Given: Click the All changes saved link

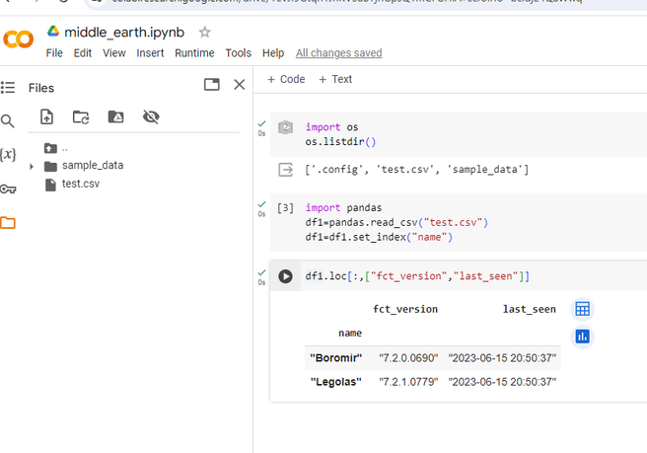Looking at the screenshot, I should point(338,53).
